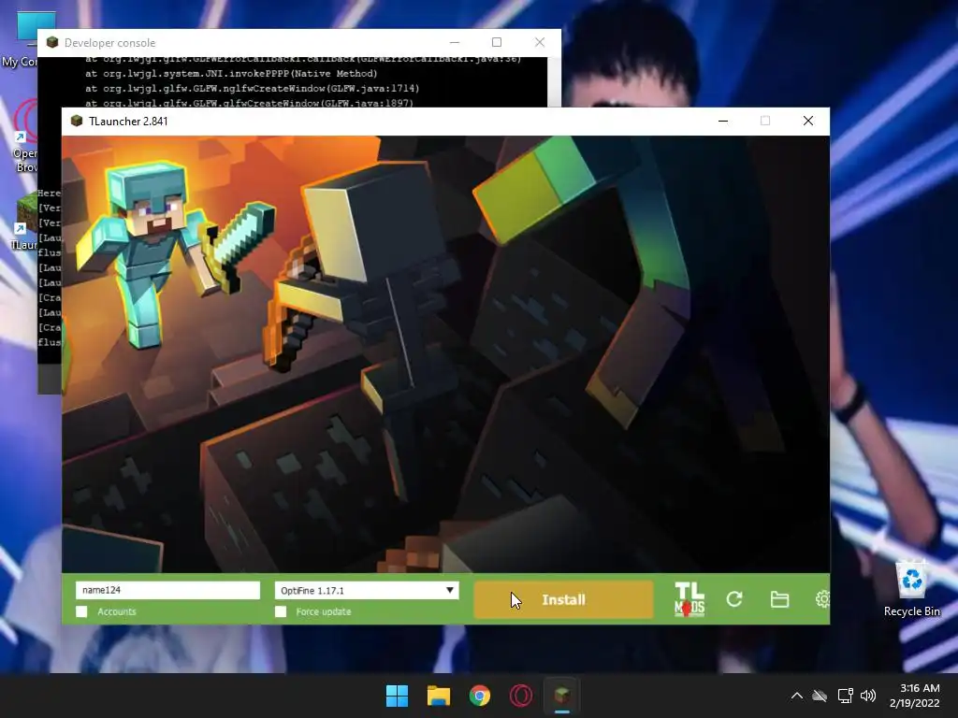Open the network status tray icon

(x=845, y=696)
